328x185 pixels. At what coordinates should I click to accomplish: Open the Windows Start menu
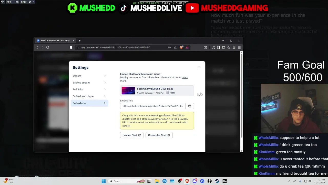tap(104, 181)
